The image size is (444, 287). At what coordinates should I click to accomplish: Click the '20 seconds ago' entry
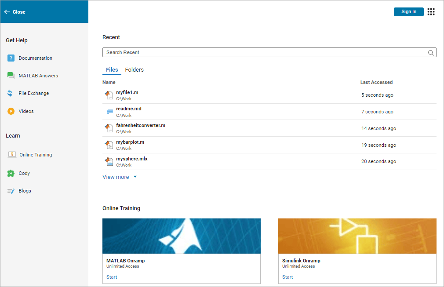[x=378, y=161]
